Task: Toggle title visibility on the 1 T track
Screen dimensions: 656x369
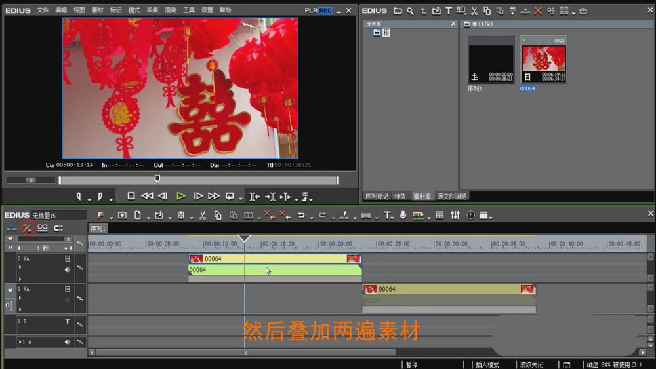Action: (67, 322)
